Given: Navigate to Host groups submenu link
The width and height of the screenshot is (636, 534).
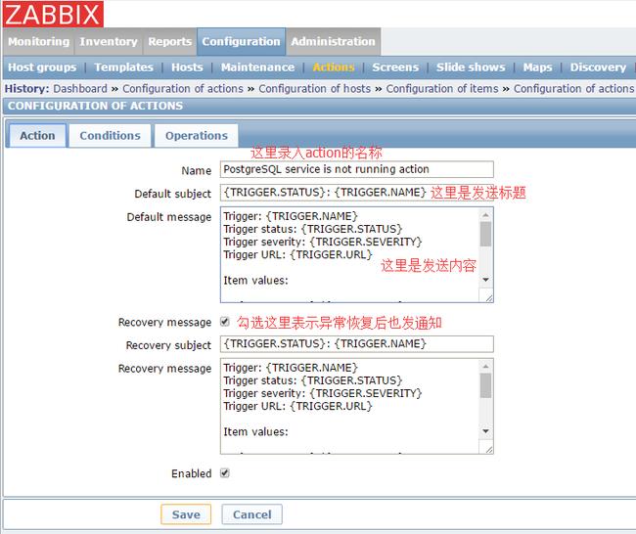Looking at the screenshot, I should [41, 67].
